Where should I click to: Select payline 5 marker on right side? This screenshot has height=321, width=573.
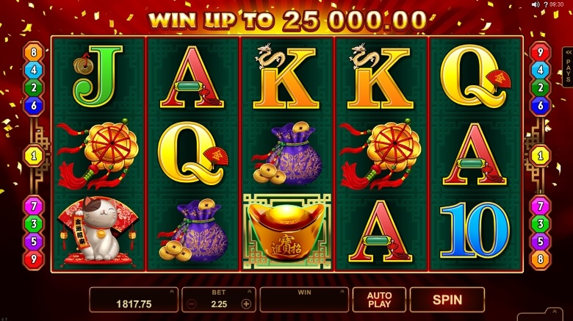pos(540,241)
